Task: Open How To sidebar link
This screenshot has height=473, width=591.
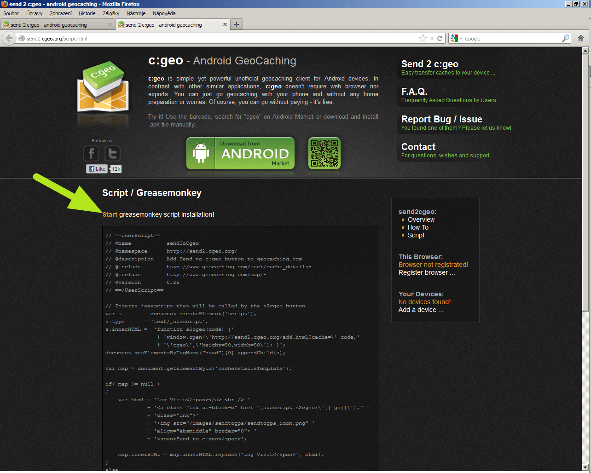Action: [x=418, y=227]
